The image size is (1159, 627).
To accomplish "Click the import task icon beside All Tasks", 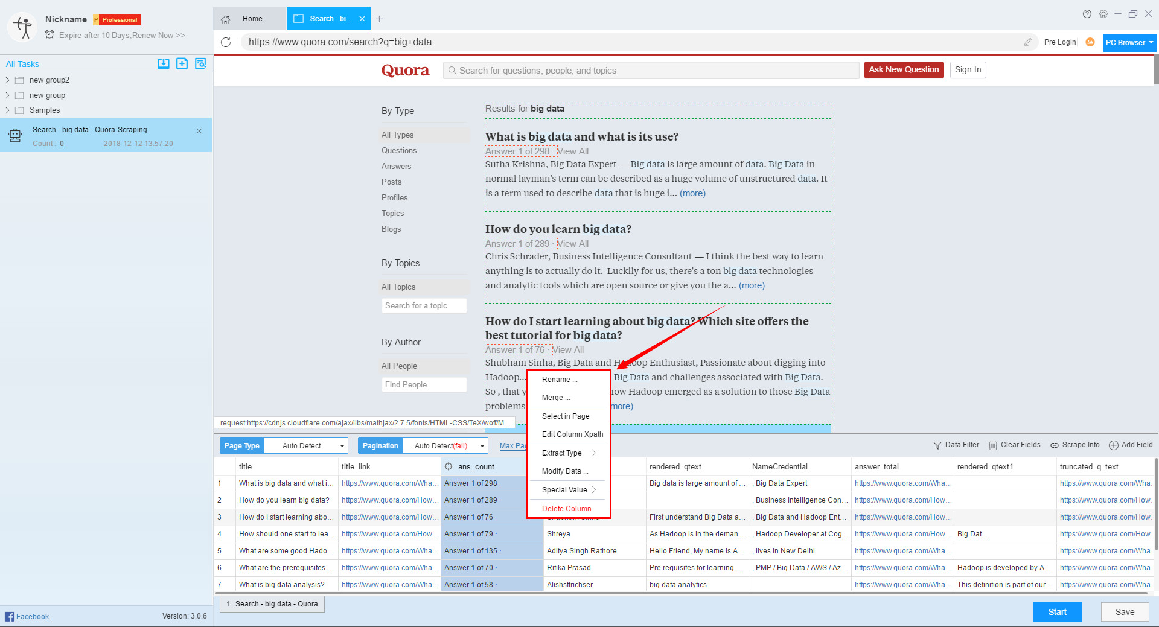I will click(163, 64).
